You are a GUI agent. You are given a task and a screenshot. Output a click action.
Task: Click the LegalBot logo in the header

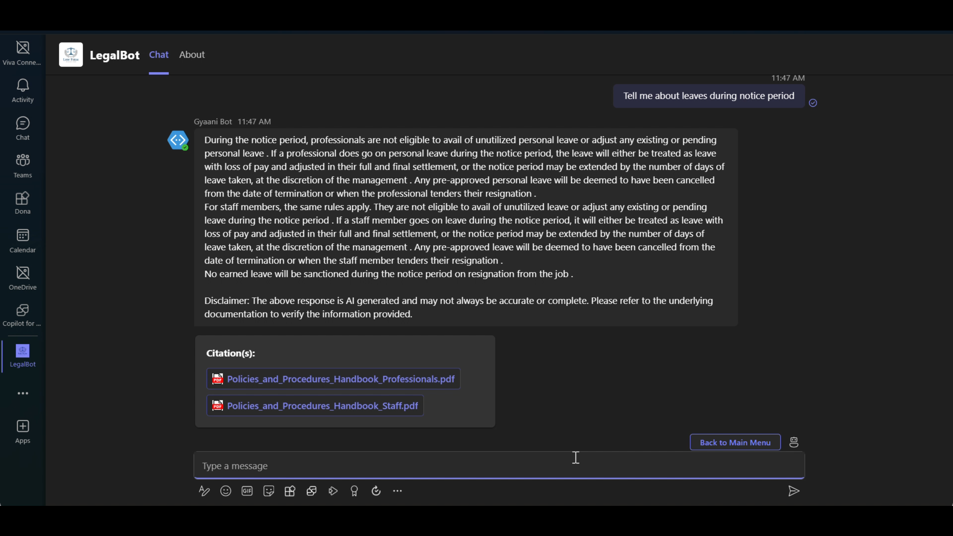coord(71,54)
